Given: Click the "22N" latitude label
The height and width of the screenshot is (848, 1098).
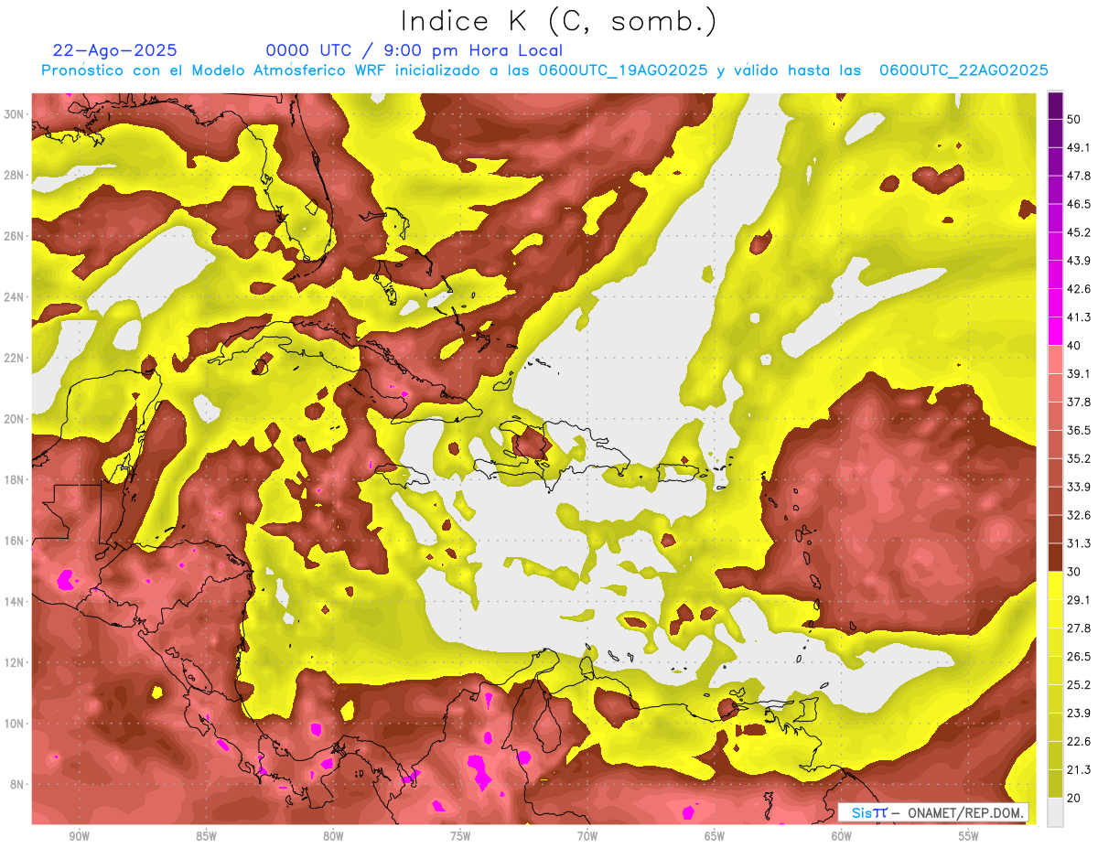Looking at the screenshot, I should (x=15, y=358).
